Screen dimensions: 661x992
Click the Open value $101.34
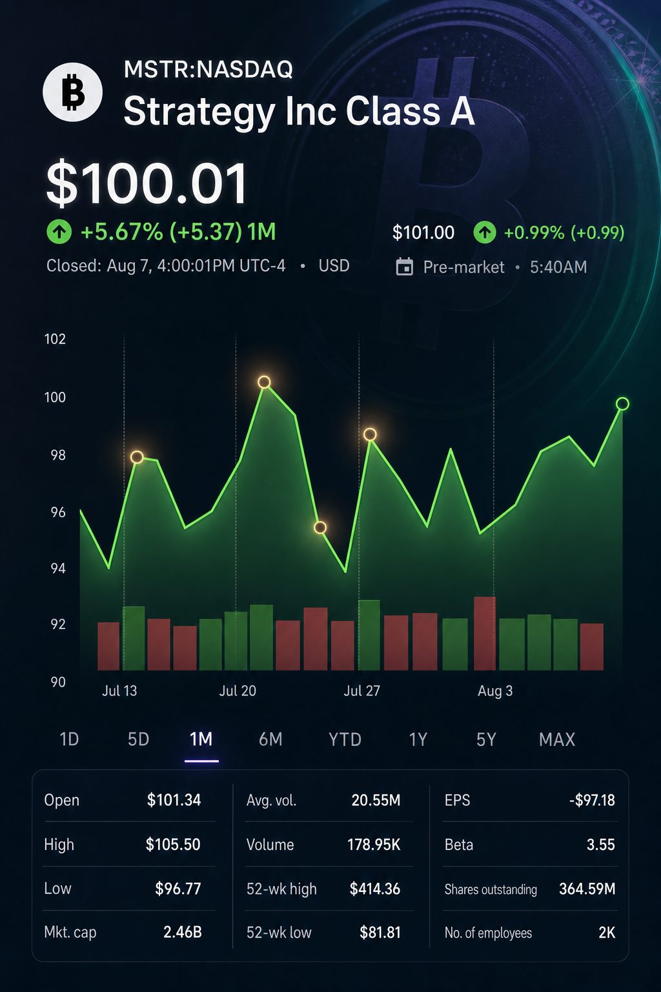(x=174, y=800)
